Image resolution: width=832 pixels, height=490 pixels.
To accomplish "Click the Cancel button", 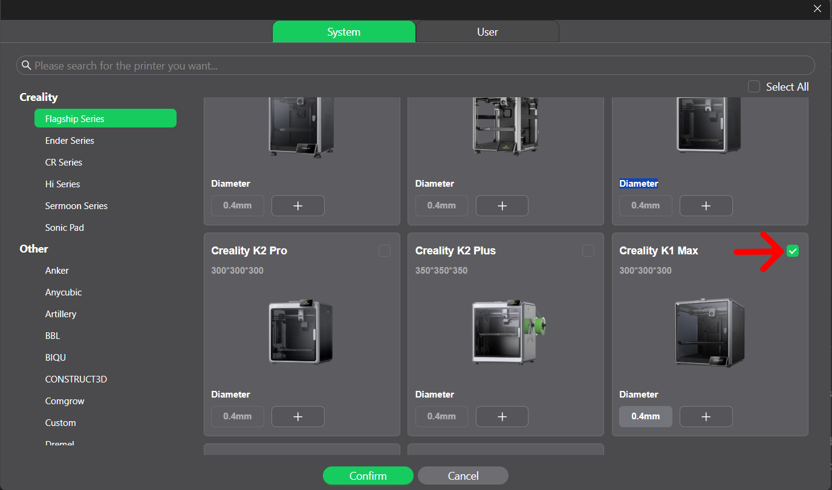I will point(463,475).
